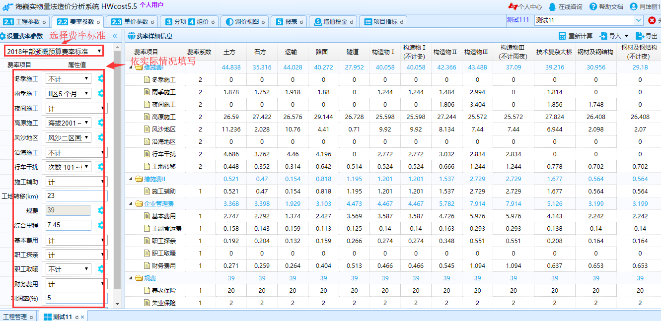The width and height of the screenshot is (661, 321).
Task: Click 重新计算 button text
Action: (x=580, y=36)
